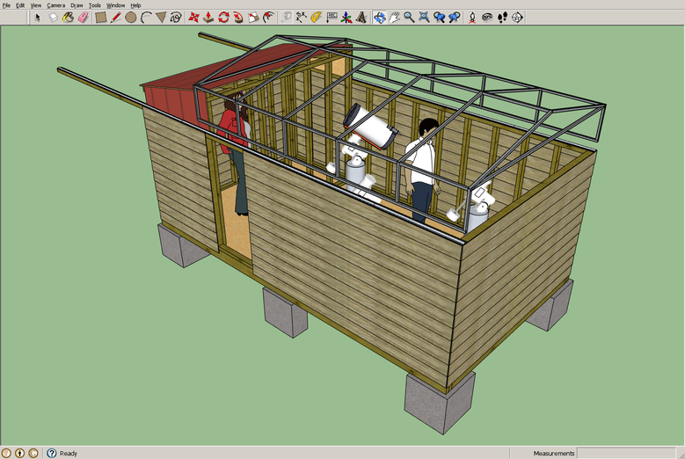Activate the Rectangle drawing tool
Screen dimensions: 685x459
tap(101, 18)
